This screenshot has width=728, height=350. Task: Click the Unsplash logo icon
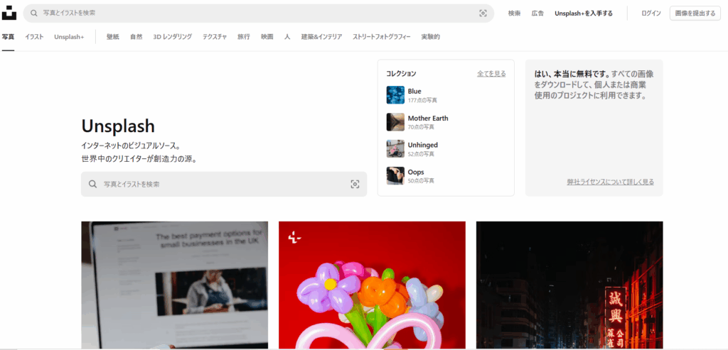coord(9,13)
